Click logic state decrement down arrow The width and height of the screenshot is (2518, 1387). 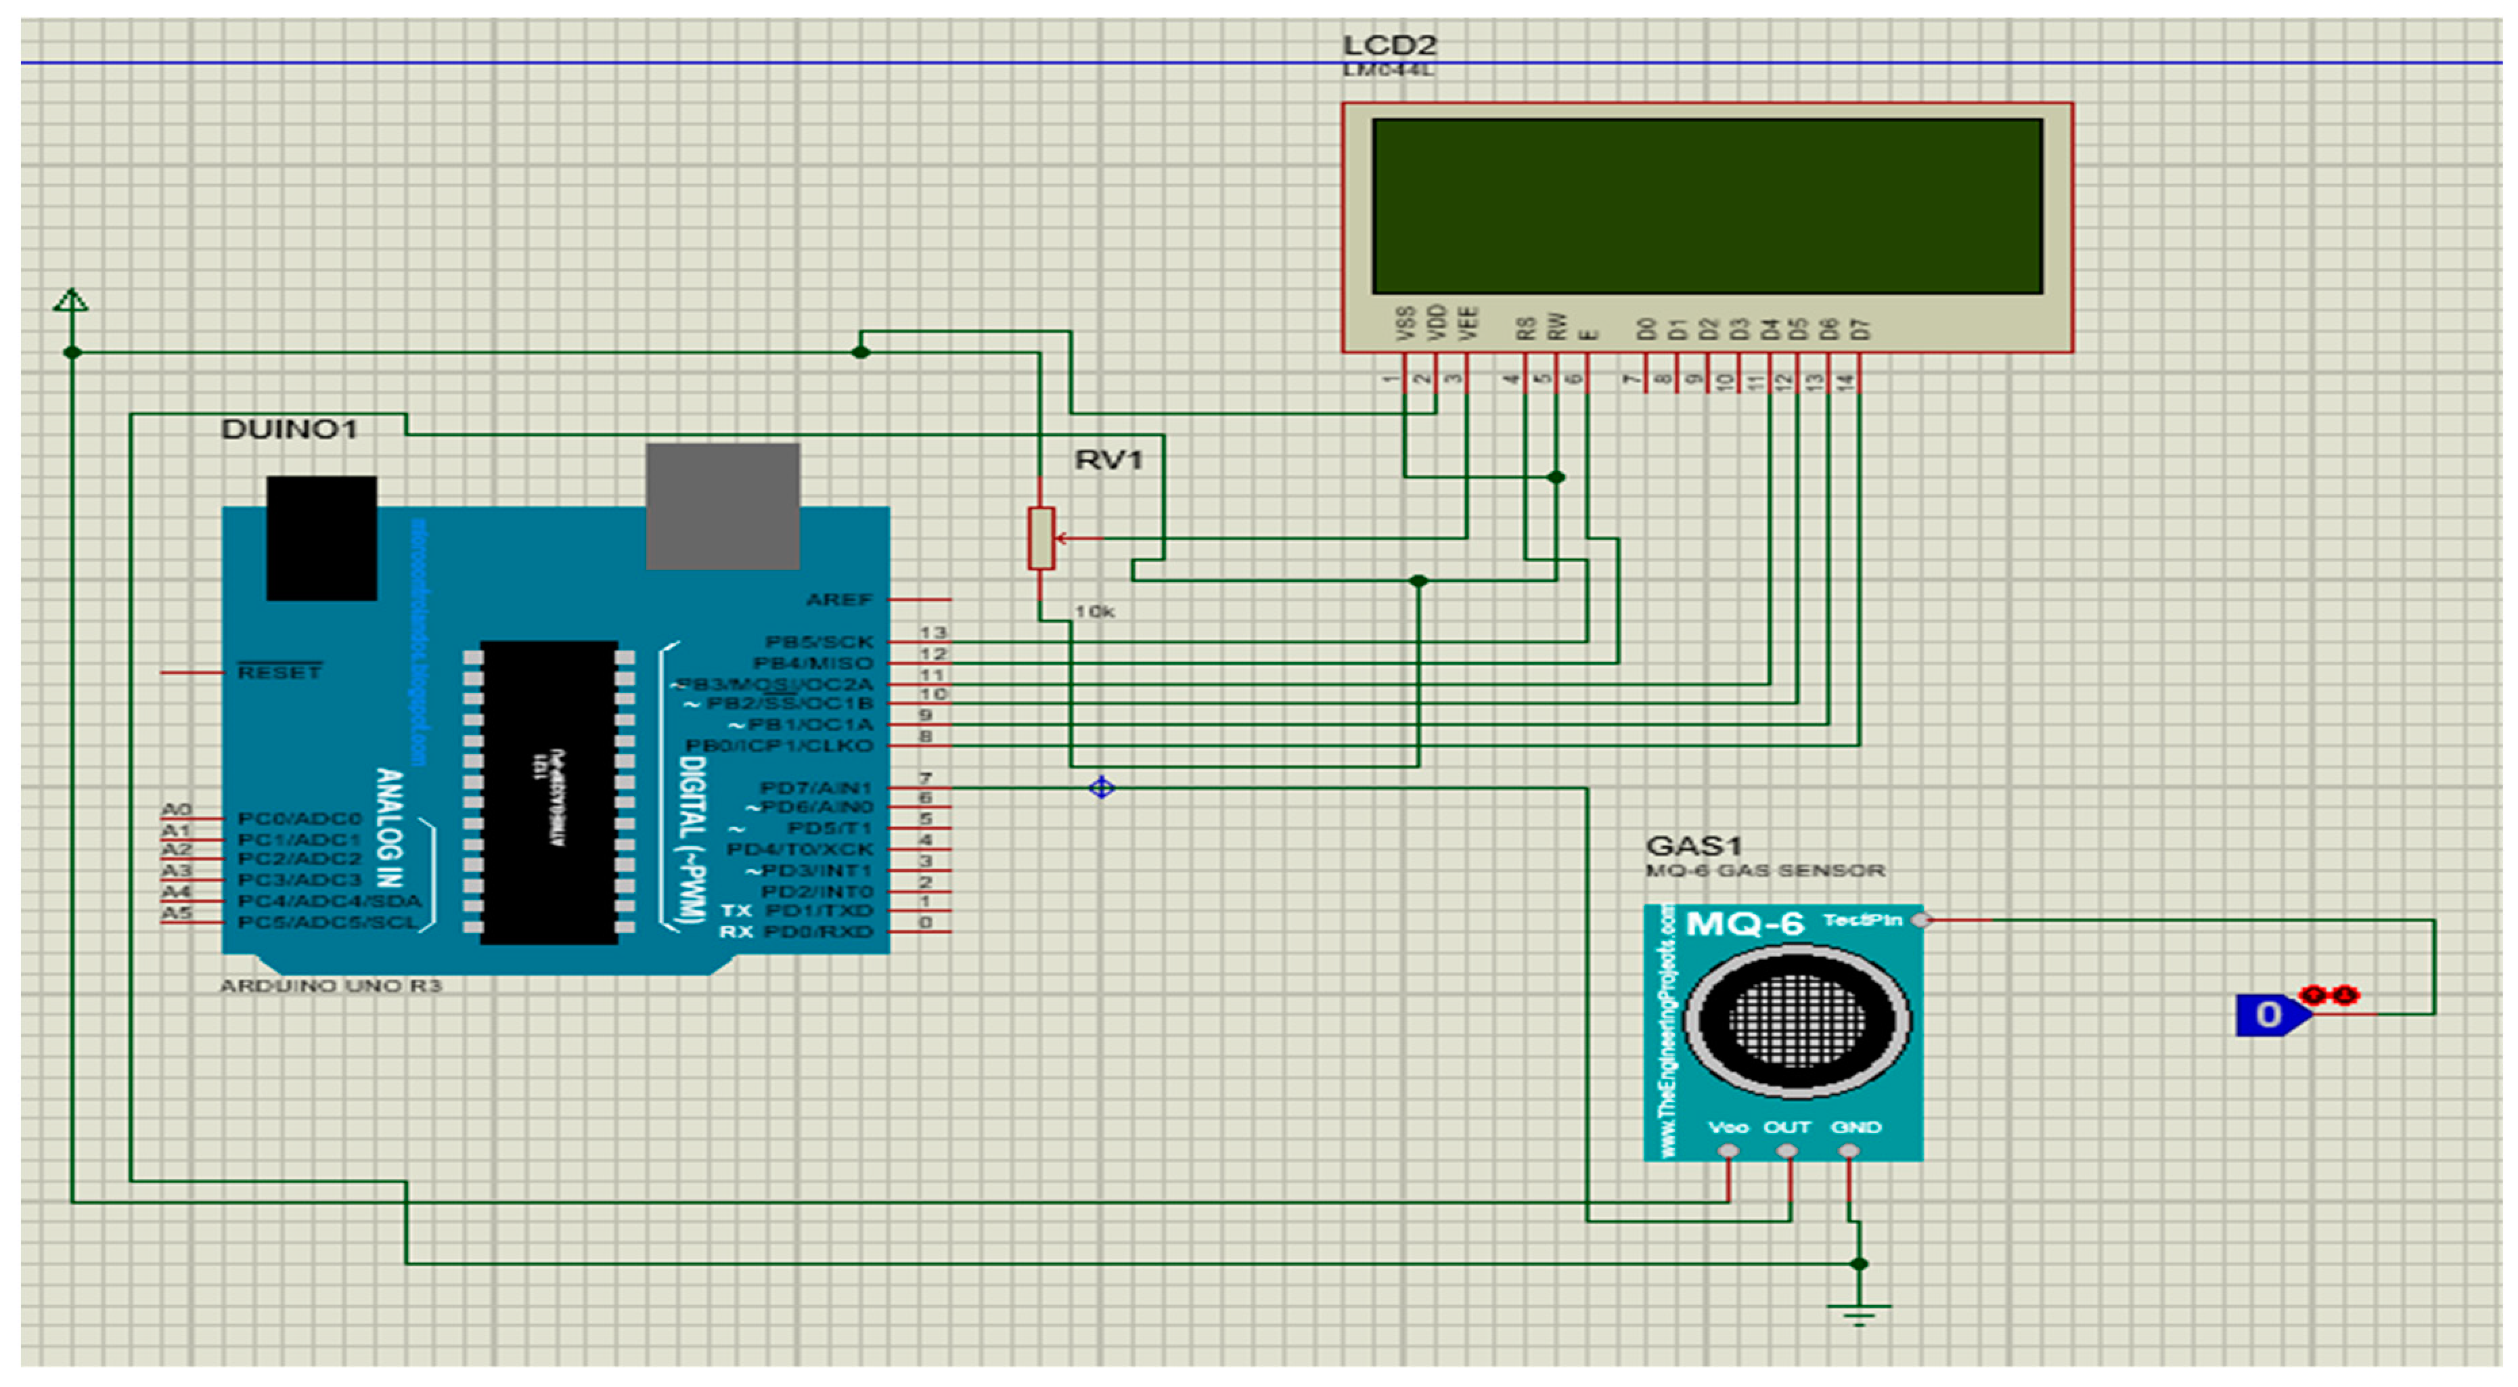coord(2345,996)
